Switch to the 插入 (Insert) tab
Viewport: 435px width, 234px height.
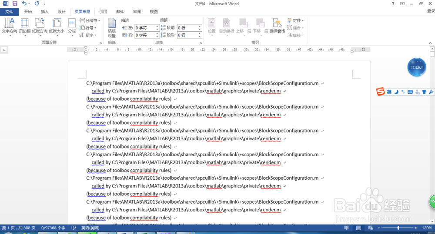pyautogui.click(x=45, y=12)
